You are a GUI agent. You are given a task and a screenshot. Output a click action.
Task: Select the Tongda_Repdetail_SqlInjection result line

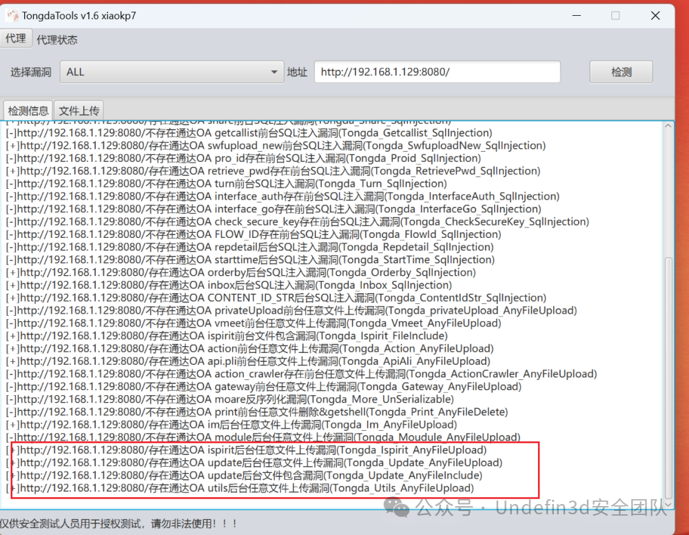250,247
